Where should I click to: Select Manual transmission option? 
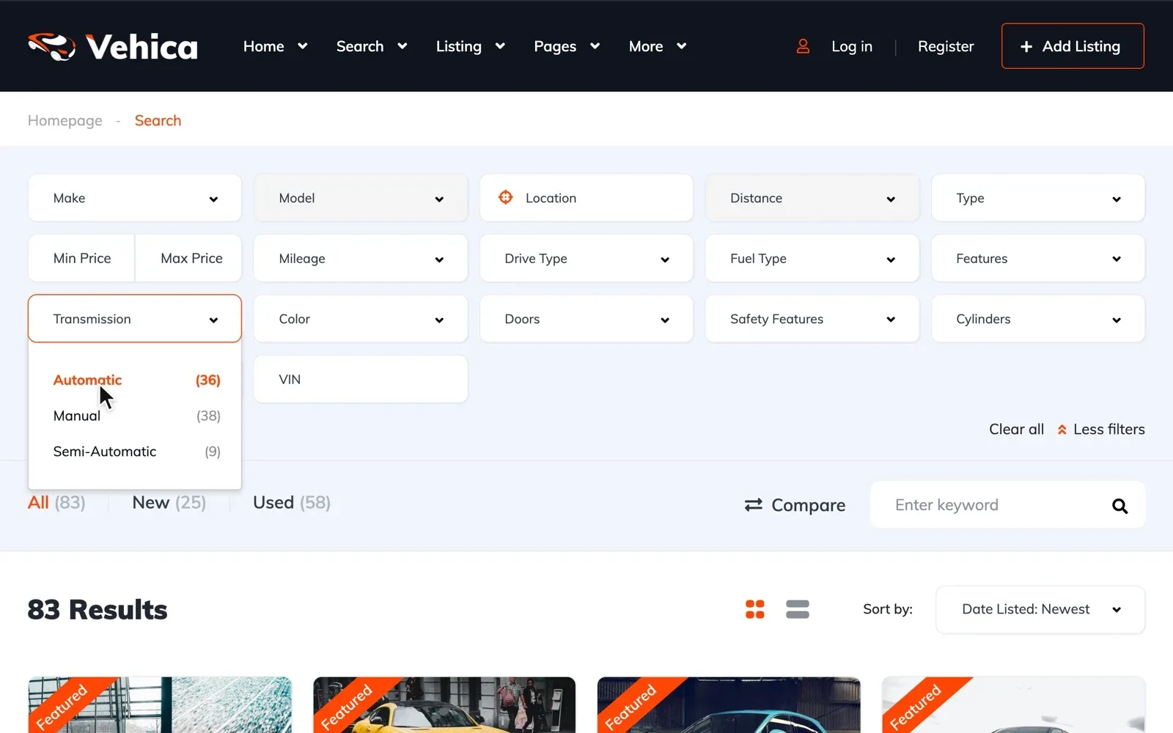136,416
